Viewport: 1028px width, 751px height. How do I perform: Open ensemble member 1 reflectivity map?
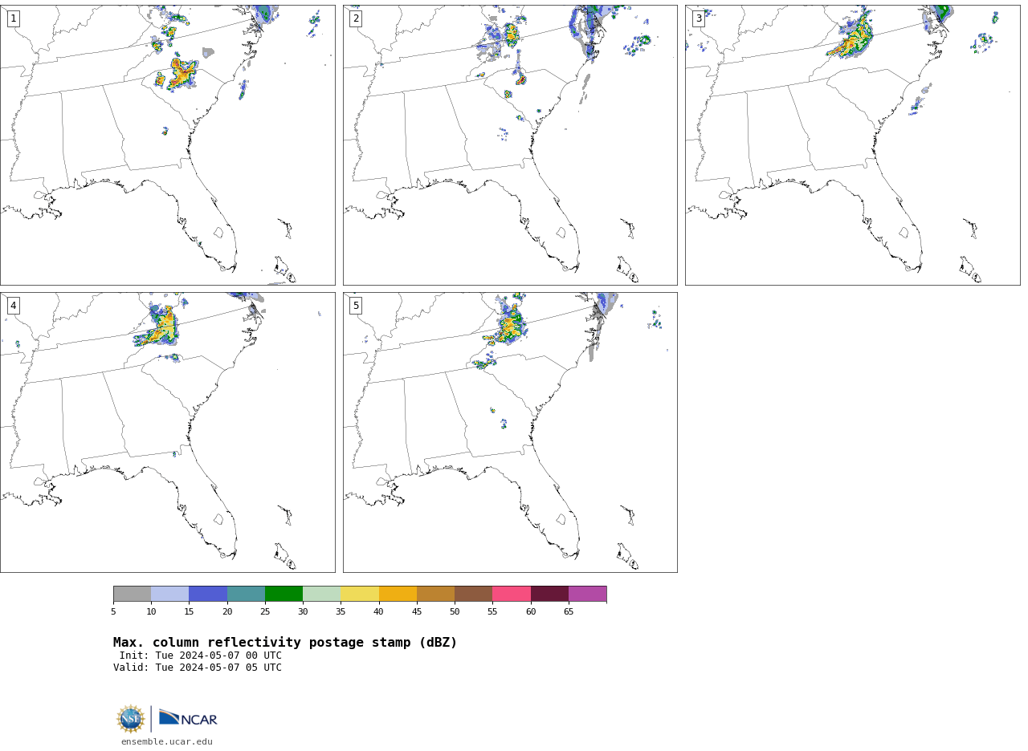168,145
